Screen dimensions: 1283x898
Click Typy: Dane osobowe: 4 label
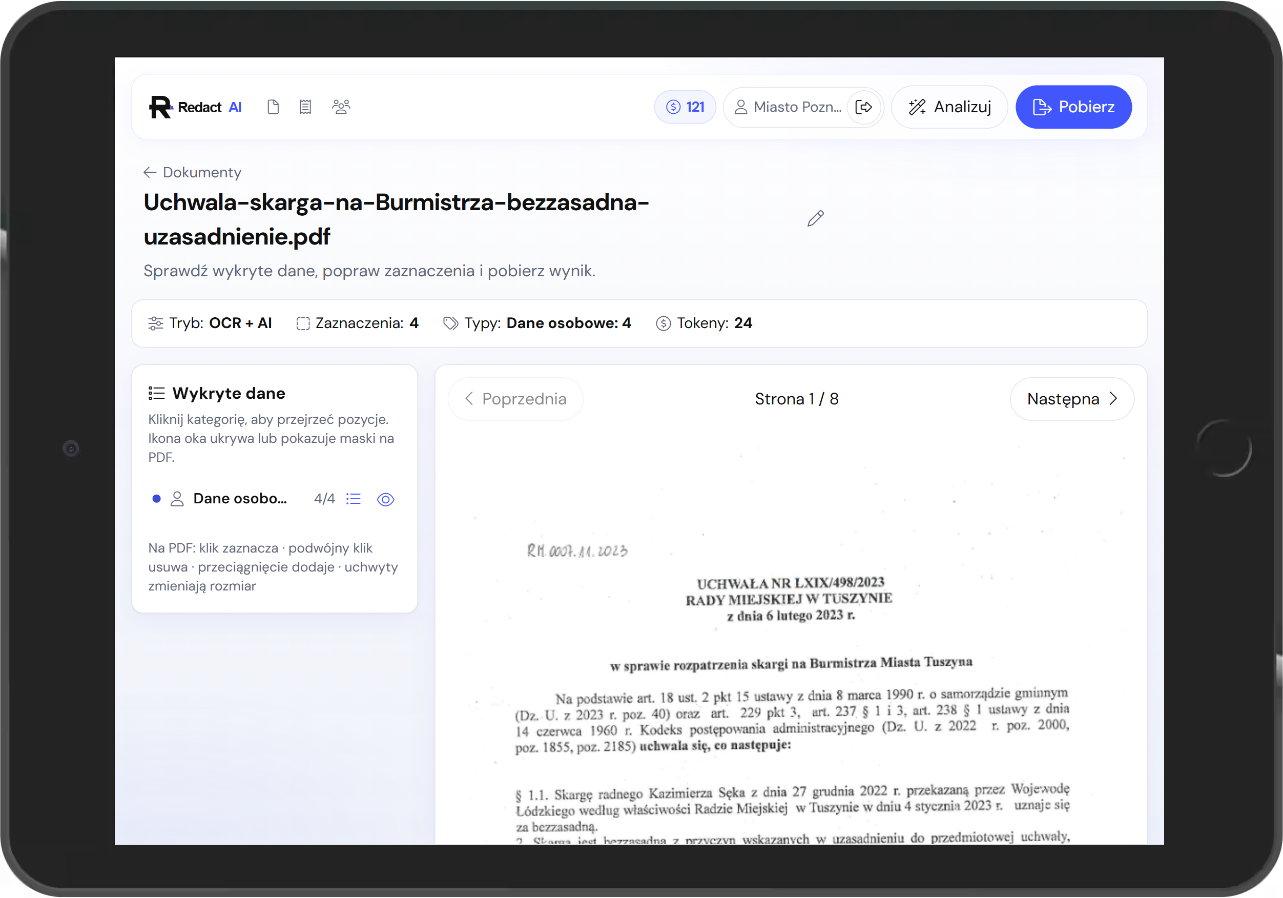click(x=537, y=323)
